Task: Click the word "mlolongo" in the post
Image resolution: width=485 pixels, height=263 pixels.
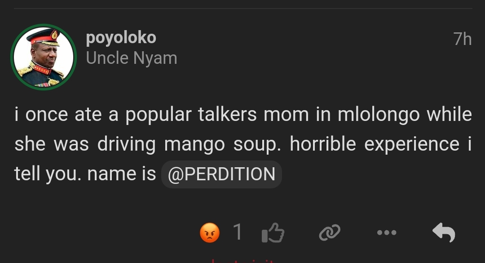Action: click(x=379, y=115)
